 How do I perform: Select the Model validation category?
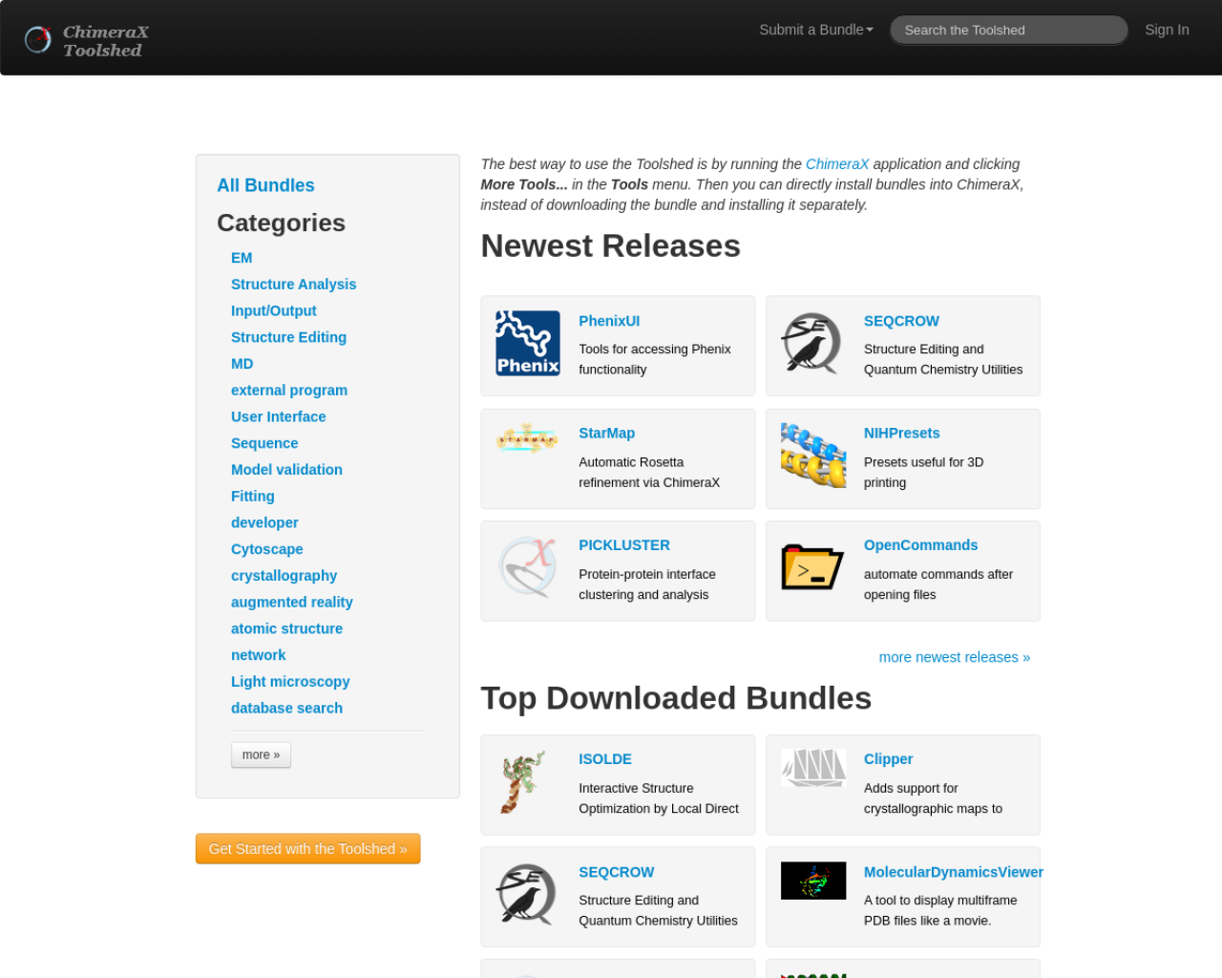click(286, 470)
